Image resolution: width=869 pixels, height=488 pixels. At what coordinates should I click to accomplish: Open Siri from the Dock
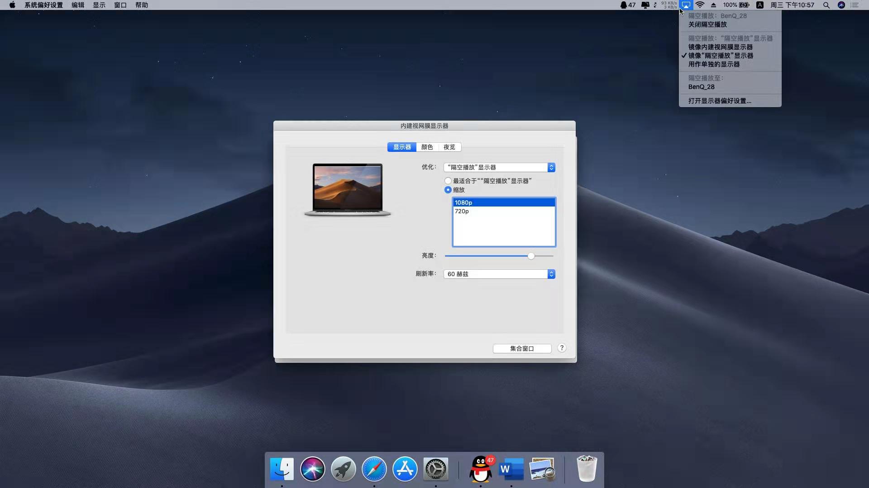point(312,469)
